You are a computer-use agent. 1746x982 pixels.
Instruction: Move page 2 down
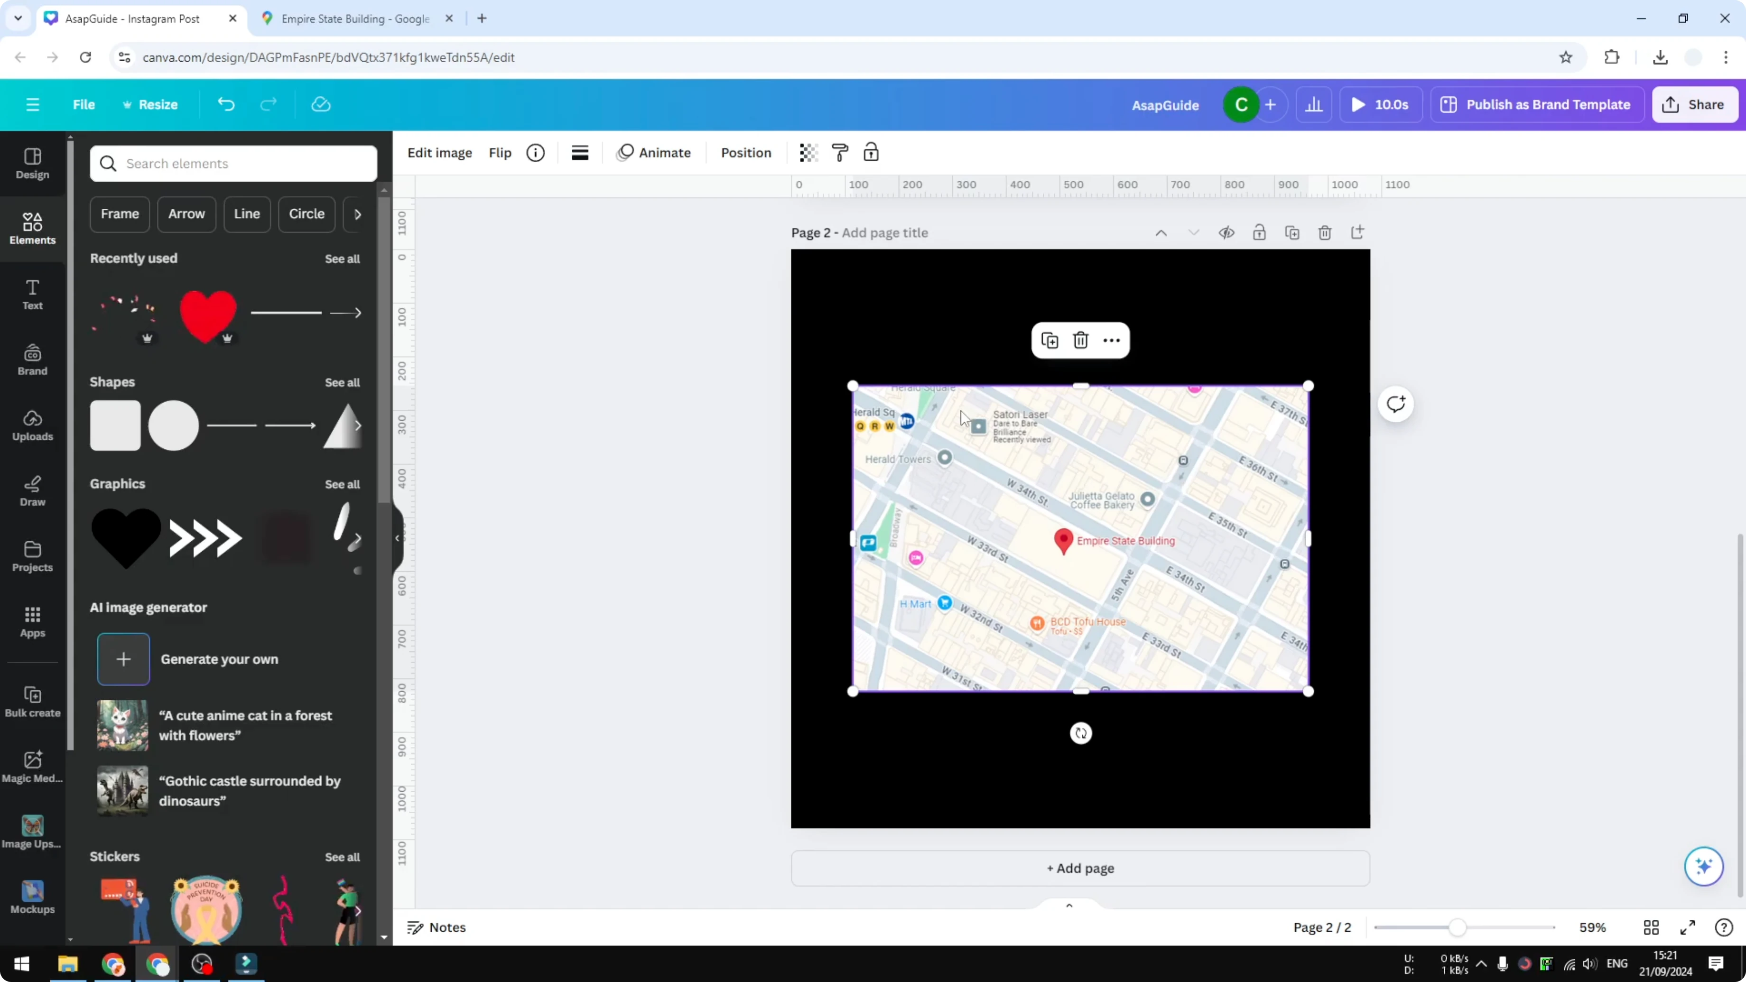[x=1194, y=232]
